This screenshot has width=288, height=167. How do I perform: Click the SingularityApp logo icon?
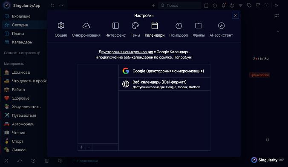pos(7,6)
